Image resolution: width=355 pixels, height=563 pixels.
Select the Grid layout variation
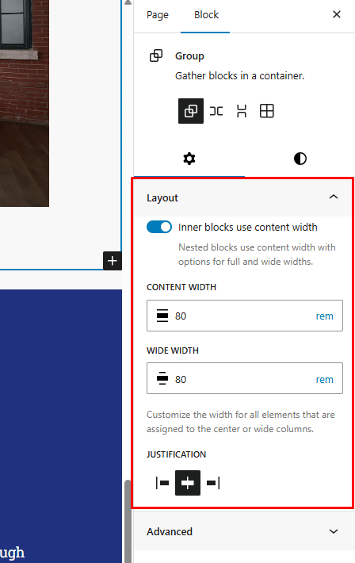pos(267,111)
